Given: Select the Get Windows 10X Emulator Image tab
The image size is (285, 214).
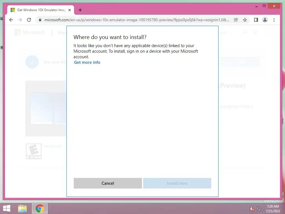Looking at the screenshot, I should click(41, 10).
